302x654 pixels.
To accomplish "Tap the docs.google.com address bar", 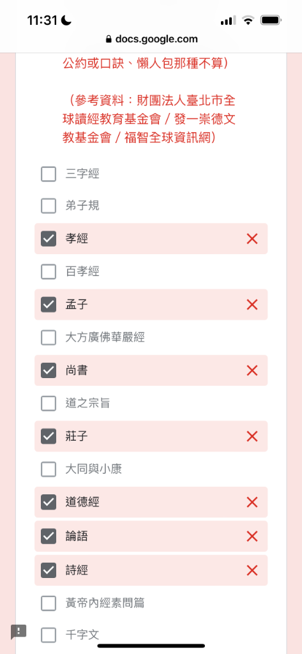I will click(151, 40).
